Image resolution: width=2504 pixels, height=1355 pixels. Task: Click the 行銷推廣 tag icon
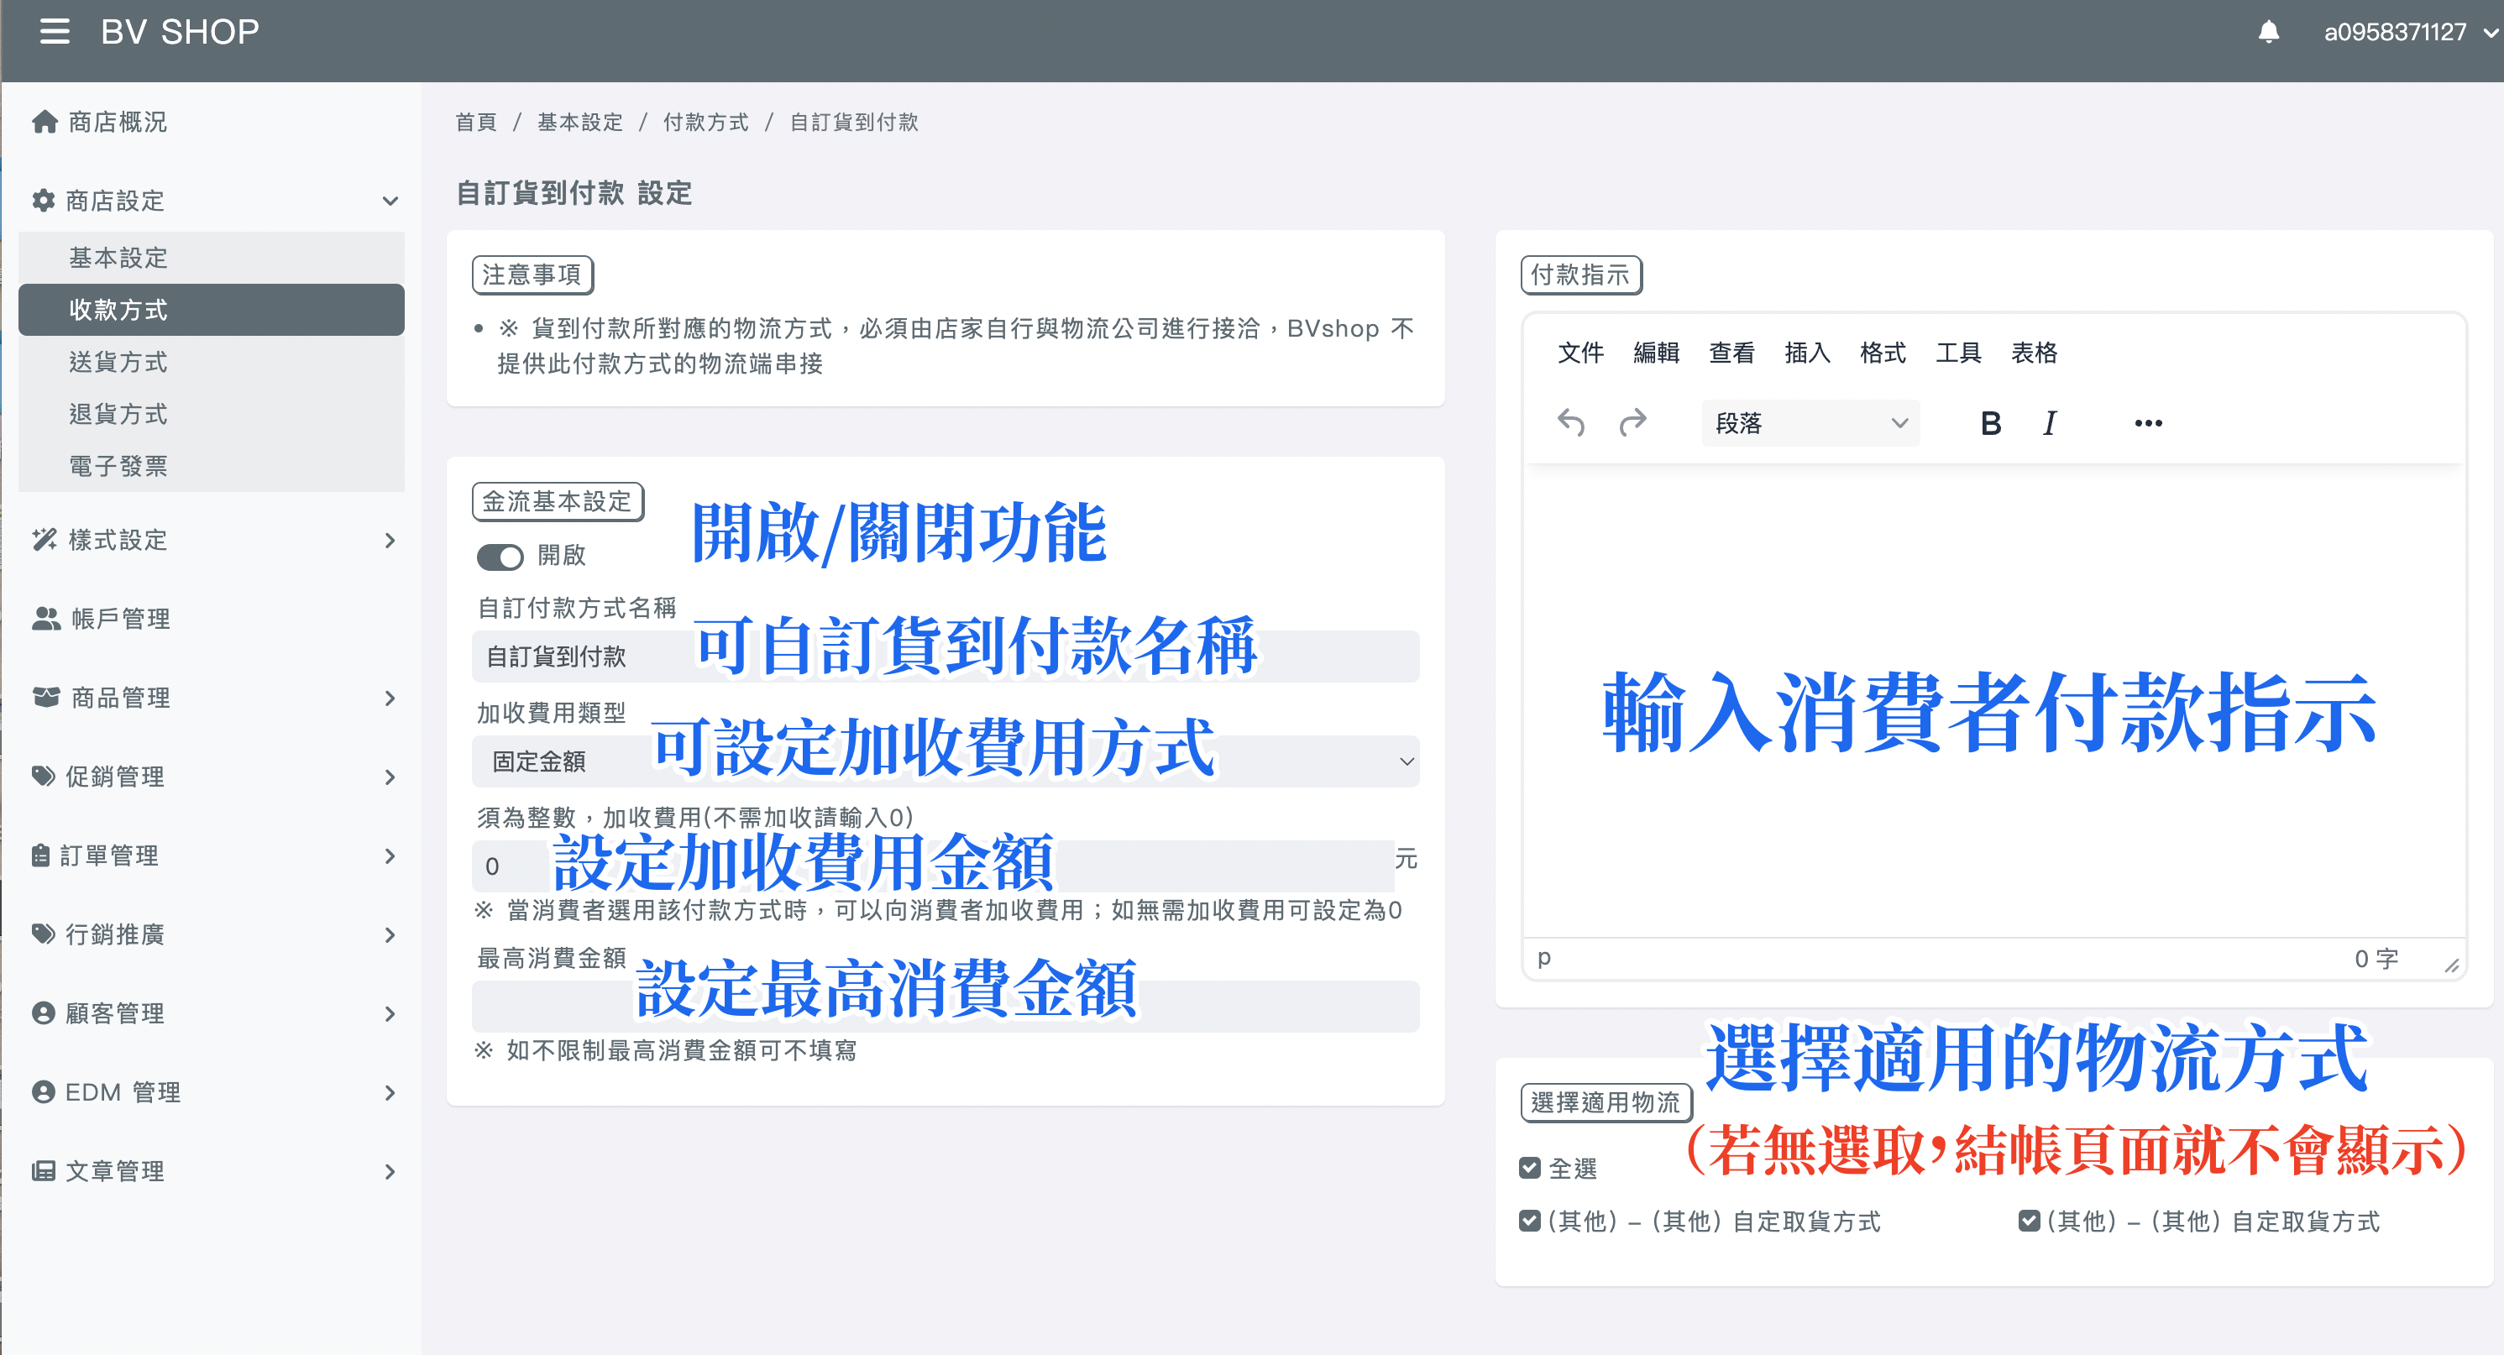pos(44,934)
